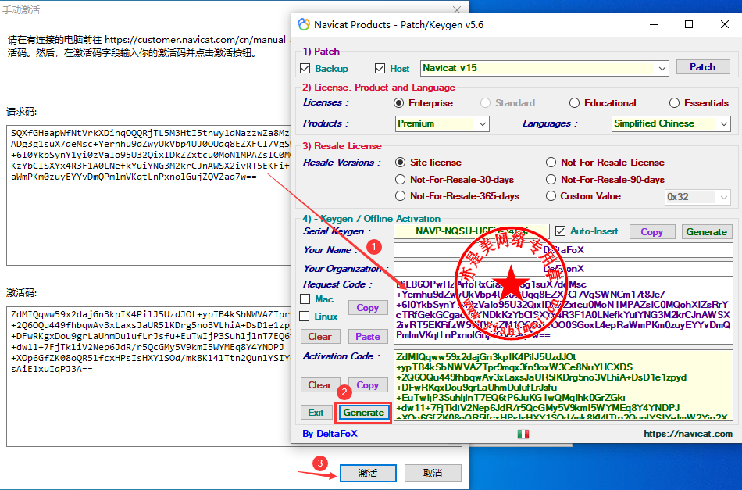Click inside the keygen Request Code box
Screen dimensions: 742x490
563,310
